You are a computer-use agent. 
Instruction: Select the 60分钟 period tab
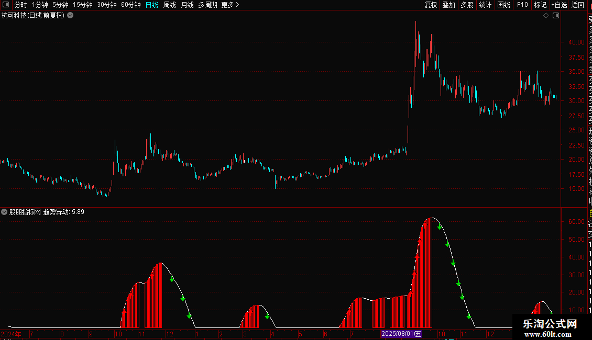pos(131,5)
